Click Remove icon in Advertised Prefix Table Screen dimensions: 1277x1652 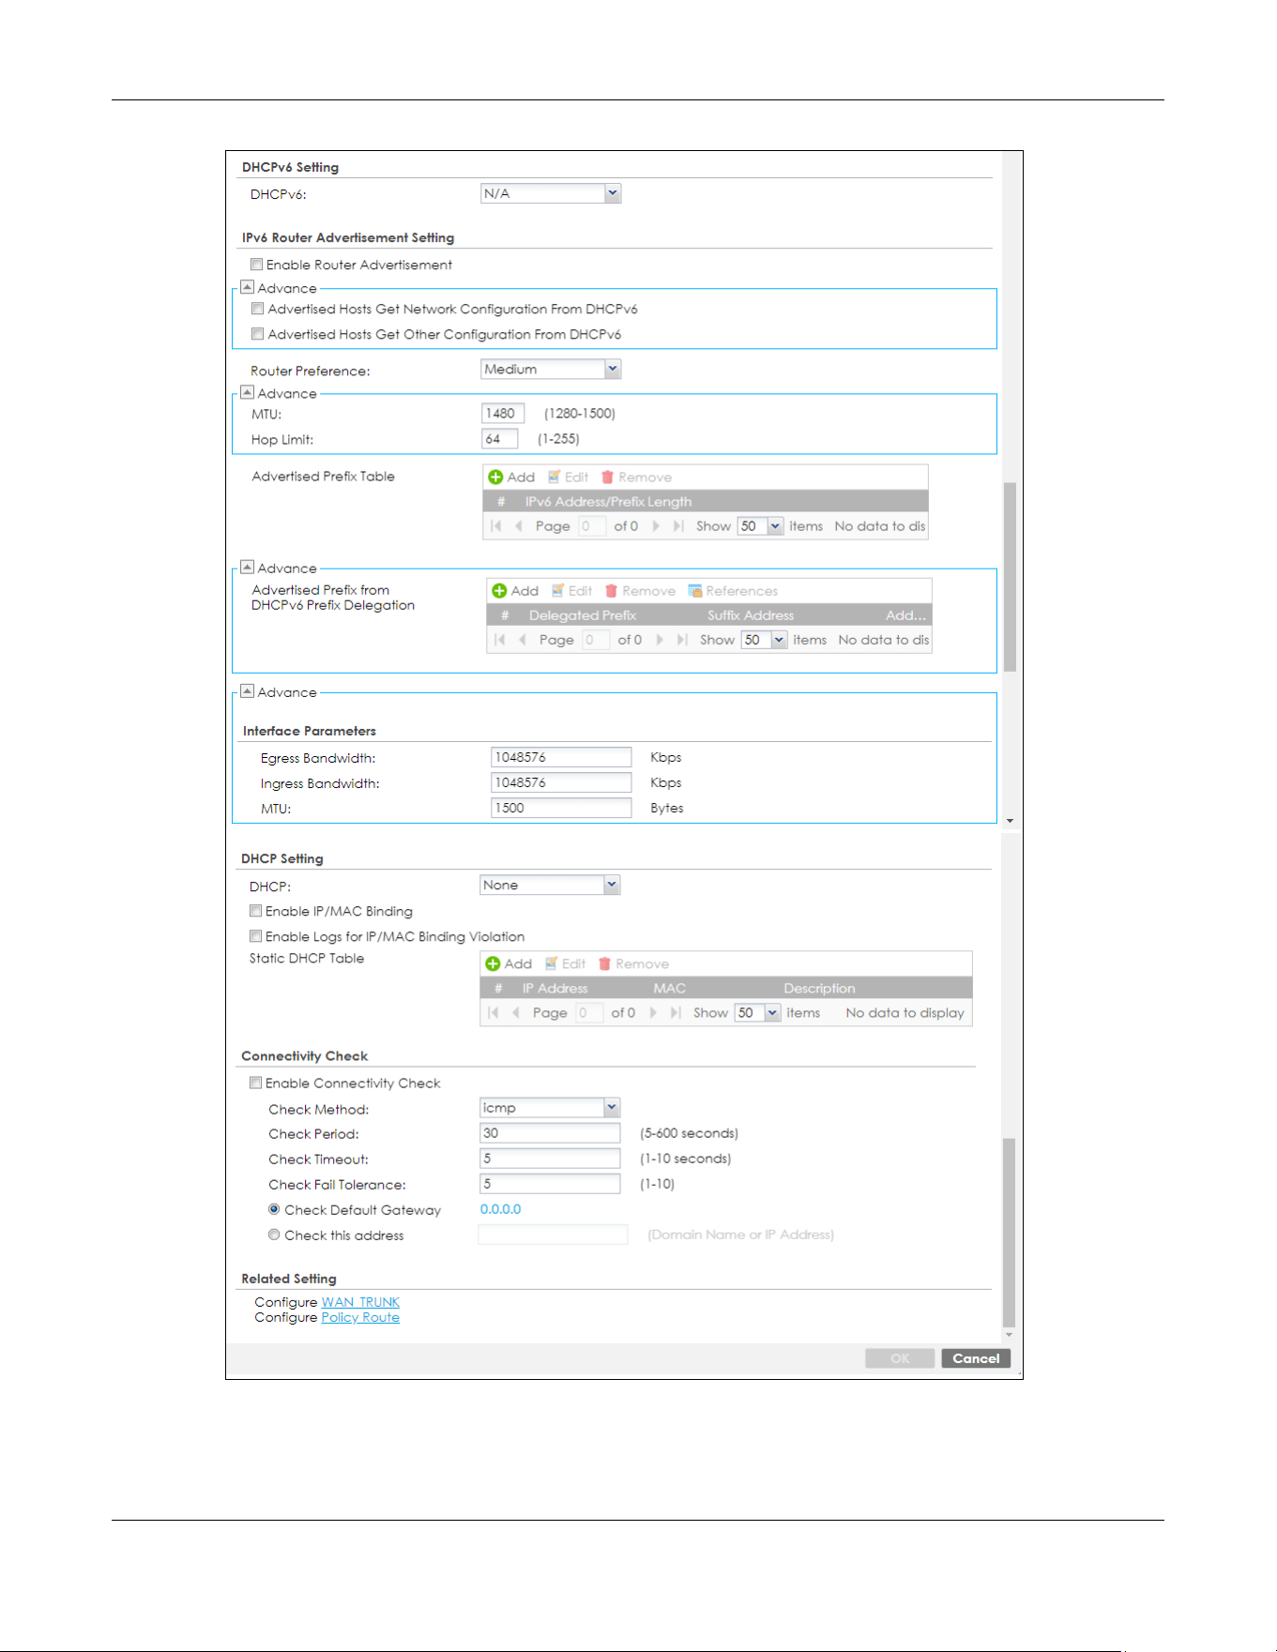[607, 477]
